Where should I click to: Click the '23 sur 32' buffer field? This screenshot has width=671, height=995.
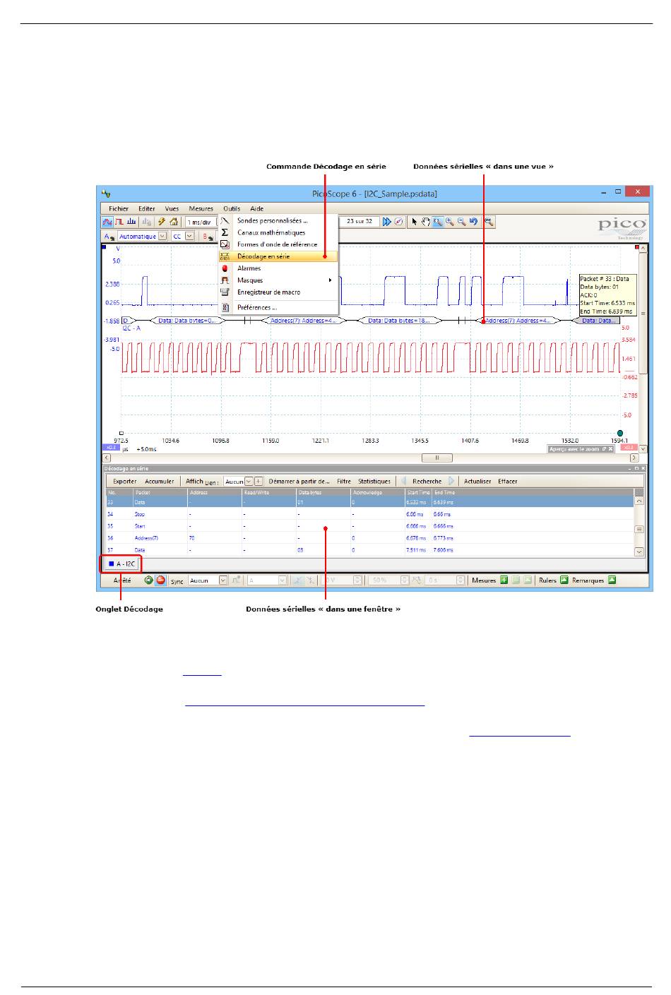coord(360,222)
